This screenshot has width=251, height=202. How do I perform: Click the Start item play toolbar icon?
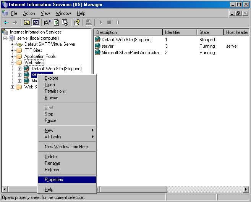pos(101,22)
